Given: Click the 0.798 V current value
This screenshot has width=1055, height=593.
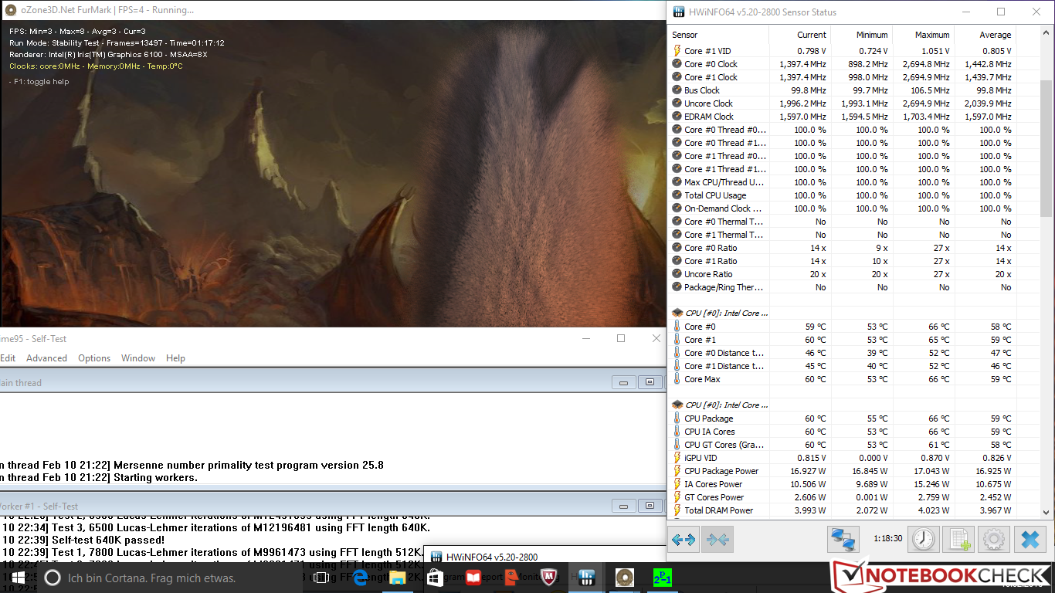Looking at the screenshot, I should click(811, 51).
